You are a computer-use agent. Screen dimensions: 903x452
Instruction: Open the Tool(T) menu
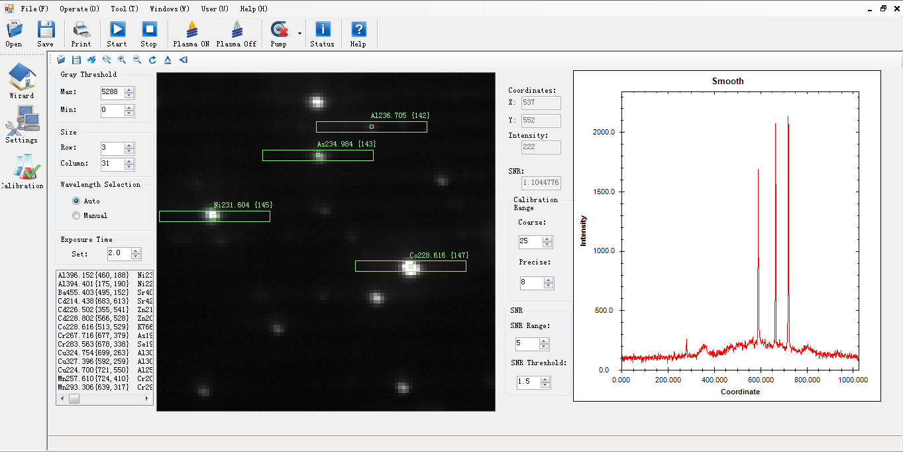tap(125, 9)
